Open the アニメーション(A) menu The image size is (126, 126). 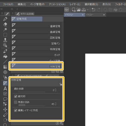[57, 4]
